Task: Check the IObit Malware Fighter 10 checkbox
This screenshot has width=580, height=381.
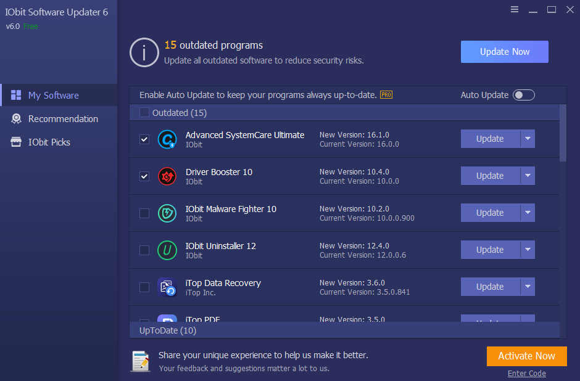Action: pyautogui.click(x=144, y=213)
